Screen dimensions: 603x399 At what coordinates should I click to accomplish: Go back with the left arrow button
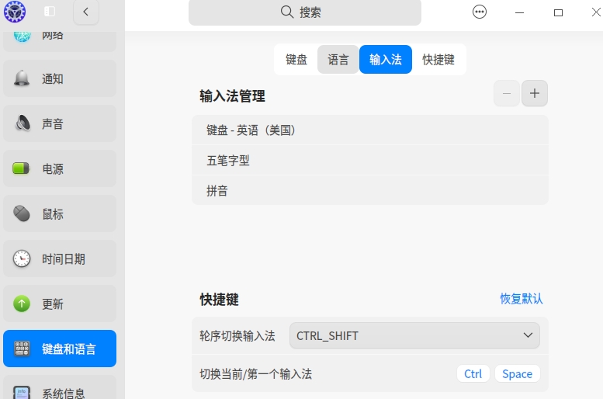(86, 12)
